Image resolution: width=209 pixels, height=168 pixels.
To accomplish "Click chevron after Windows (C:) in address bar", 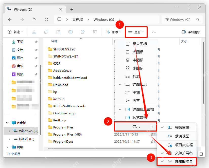I will click(x=119, y=20).
